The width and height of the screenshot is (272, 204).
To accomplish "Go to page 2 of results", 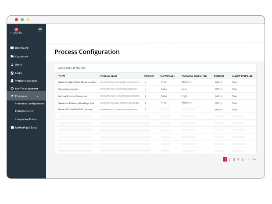I will (x=229, y=159).
